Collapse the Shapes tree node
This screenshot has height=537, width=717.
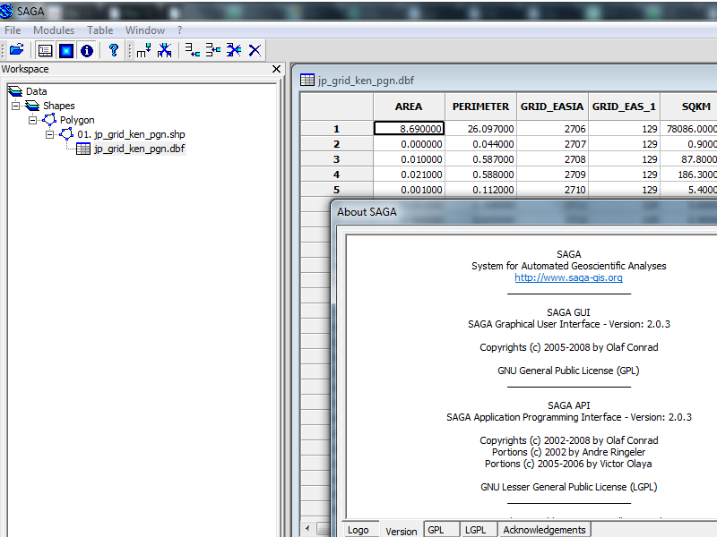pyautogui.click(x=15, y=106)
